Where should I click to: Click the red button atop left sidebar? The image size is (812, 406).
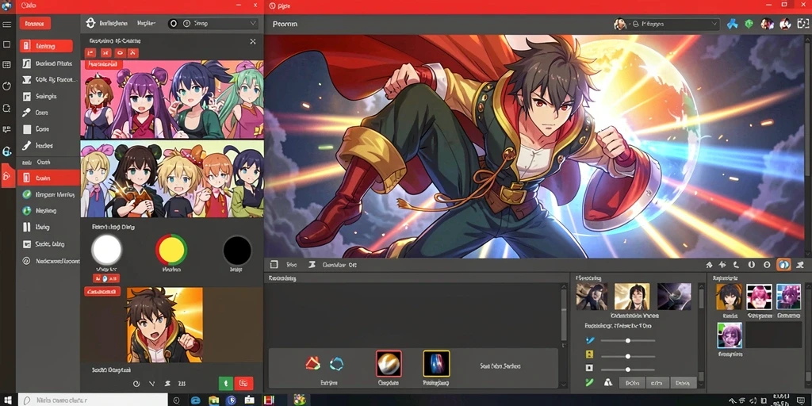point(35,23)
